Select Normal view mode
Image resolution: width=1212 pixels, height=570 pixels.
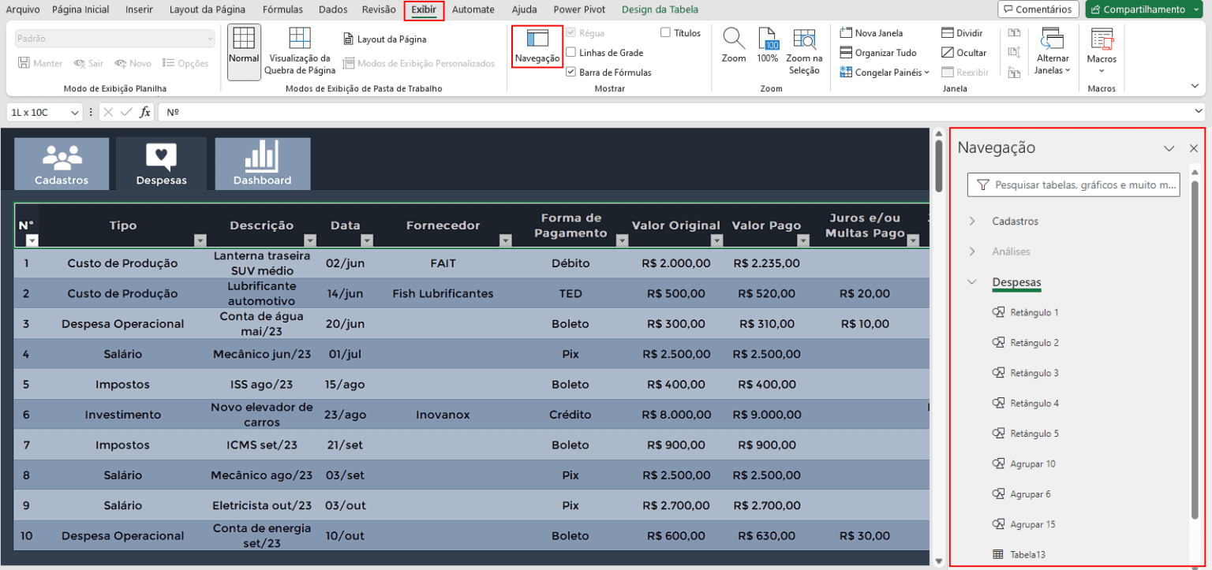244,51
